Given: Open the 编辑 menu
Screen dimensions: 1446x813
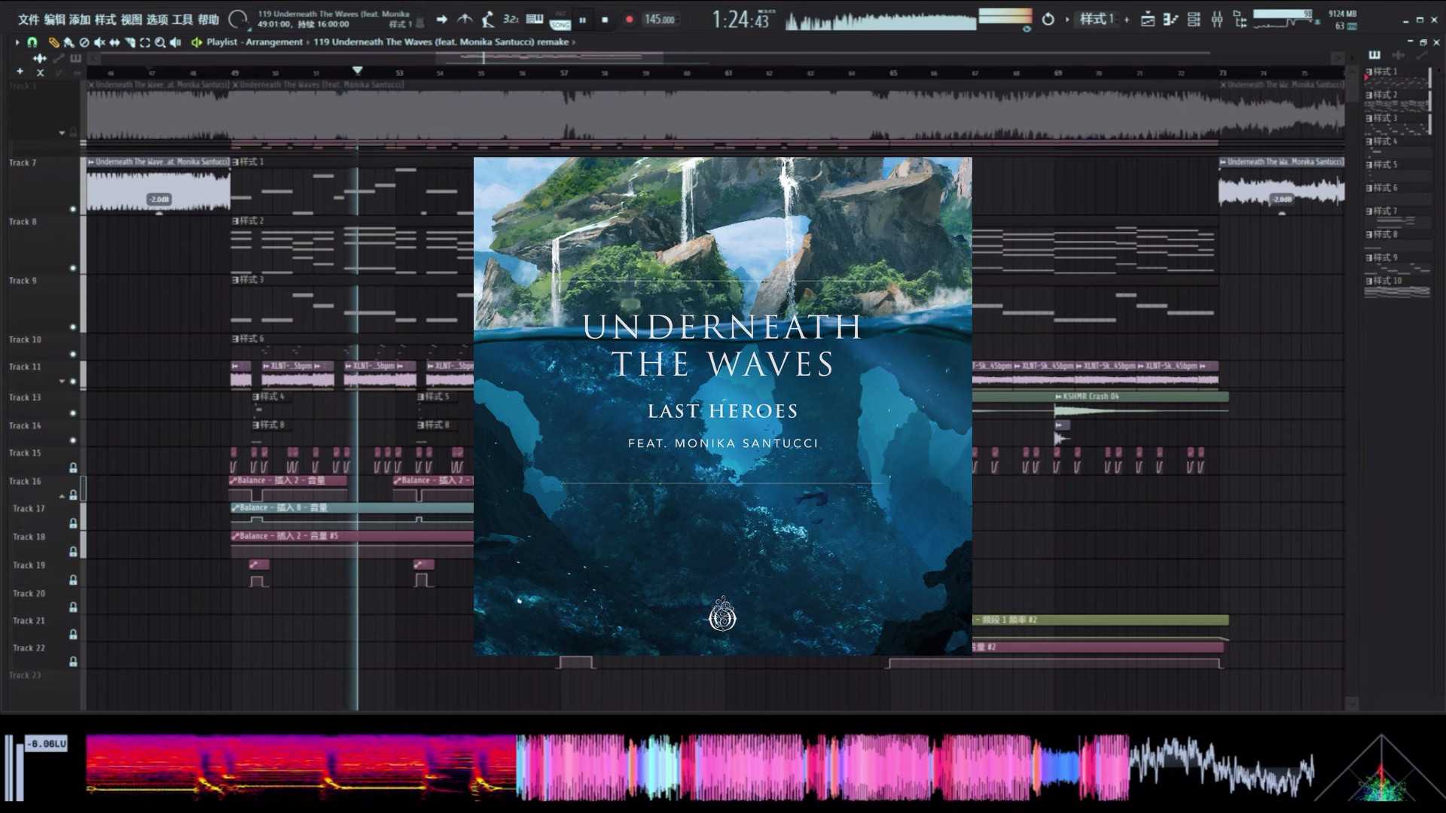Looking at the screenshot, I should pos(53,20).
